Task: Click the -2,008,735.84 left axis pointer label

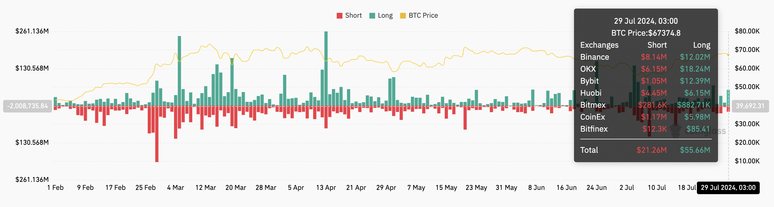Action: (x=27, y=106)
